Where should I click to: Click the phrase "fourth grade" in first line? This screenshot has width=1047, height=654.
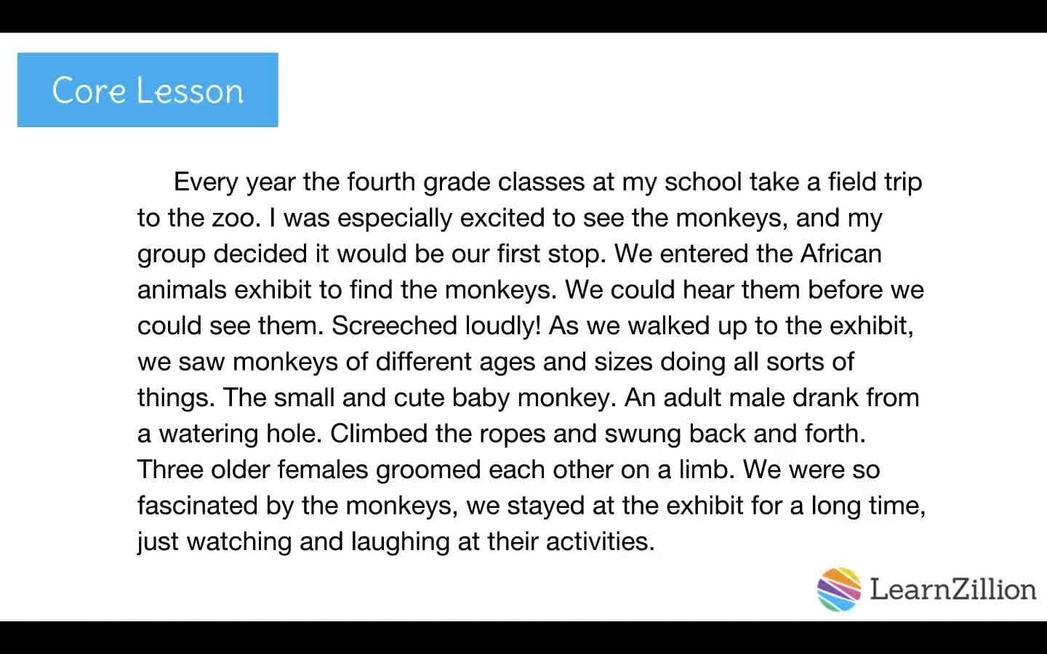pyautogui.click(x=418, y=182)
